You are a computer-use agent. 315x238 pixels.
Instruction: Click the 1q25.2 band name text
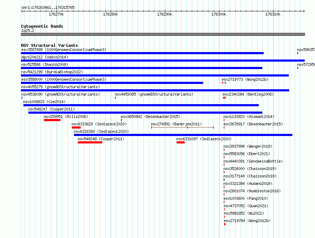[x=28, y=30]
